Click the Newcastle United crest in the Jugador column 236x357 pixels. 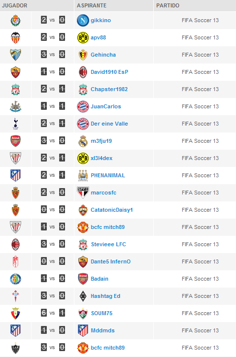15,106
